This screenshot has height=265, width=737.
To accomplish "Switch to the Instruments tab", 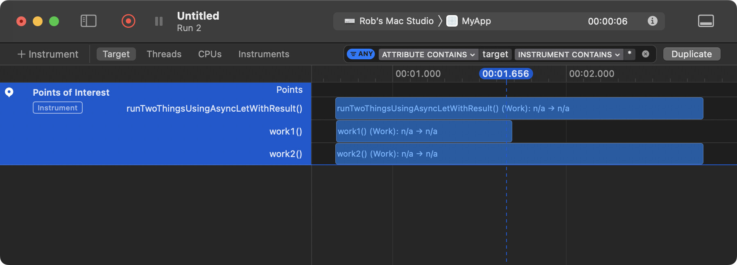I will 264,54.
